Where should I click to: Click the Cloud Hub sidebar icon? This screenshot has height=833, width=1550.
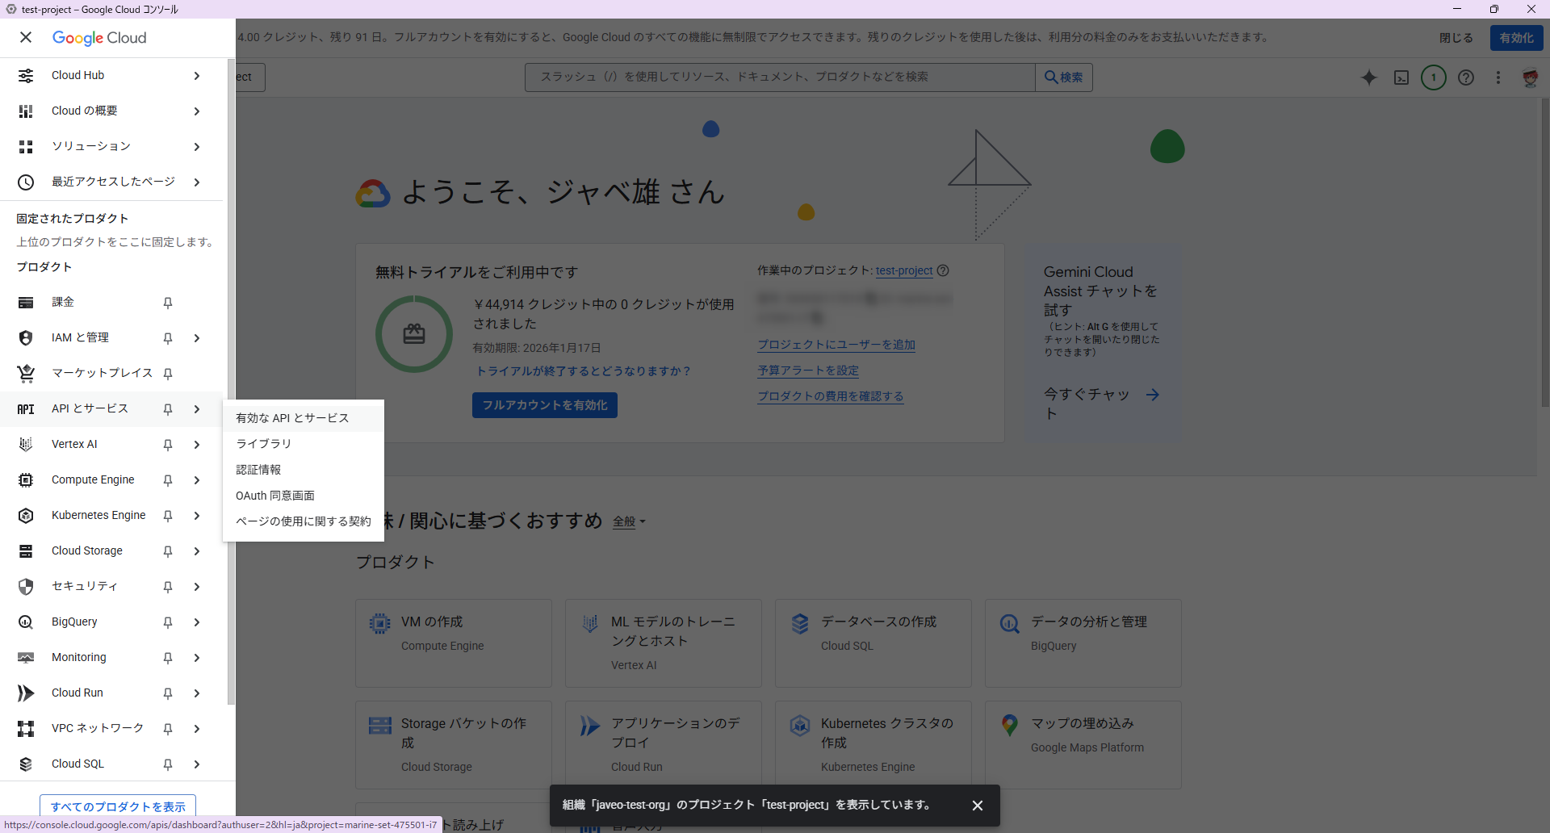pos(26,75)
